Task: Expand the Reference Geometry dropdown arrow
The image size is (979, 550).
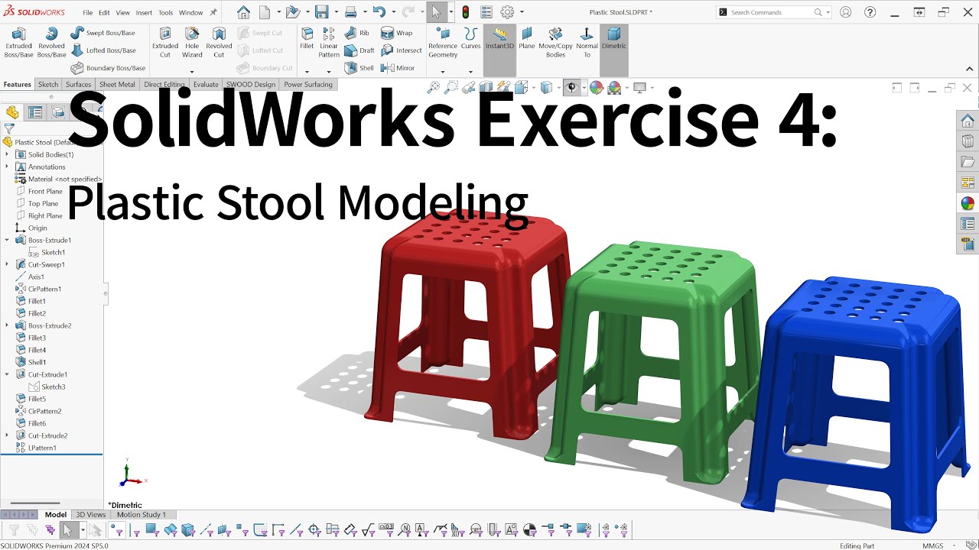Action: (x=443, y=72)
